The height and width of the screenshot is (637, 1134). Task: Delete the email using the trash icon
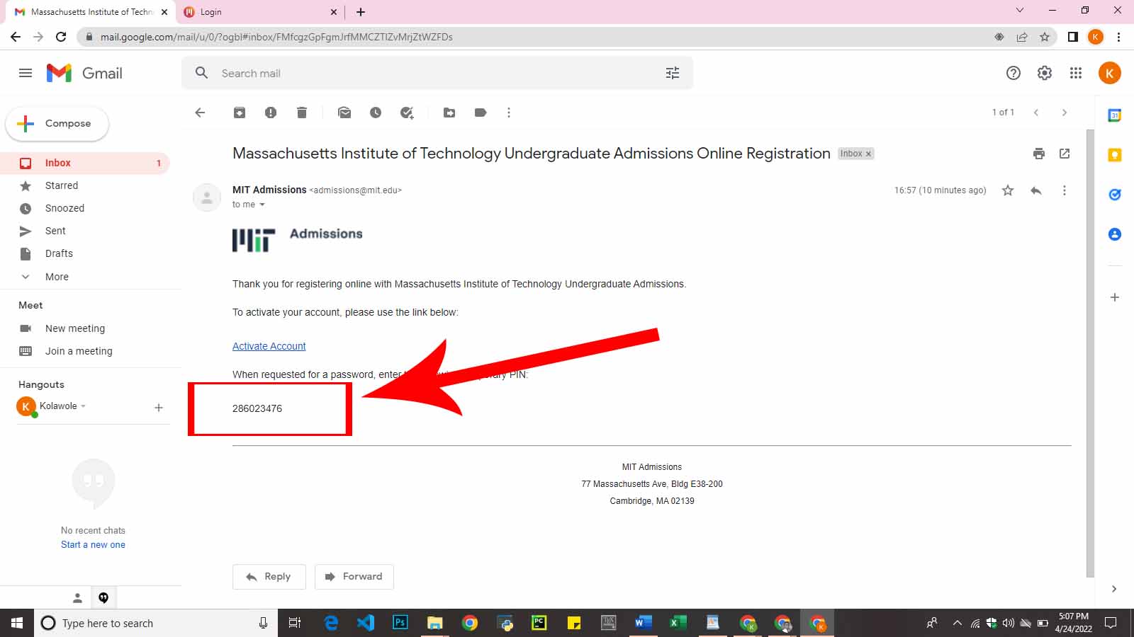coord(302,113)
